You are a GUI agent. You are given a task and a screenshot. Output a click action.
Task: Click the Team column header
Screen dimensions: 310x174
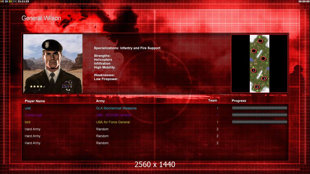(x=213, y=101)
